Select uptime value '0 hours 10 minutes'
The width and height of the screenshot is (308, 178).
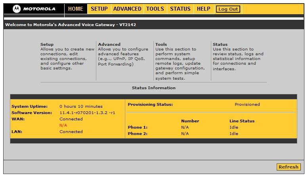[81, 107]
